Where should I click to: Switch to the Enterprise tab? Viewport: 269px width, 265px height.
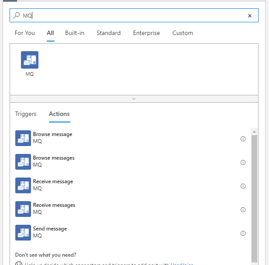coord(146,33)
